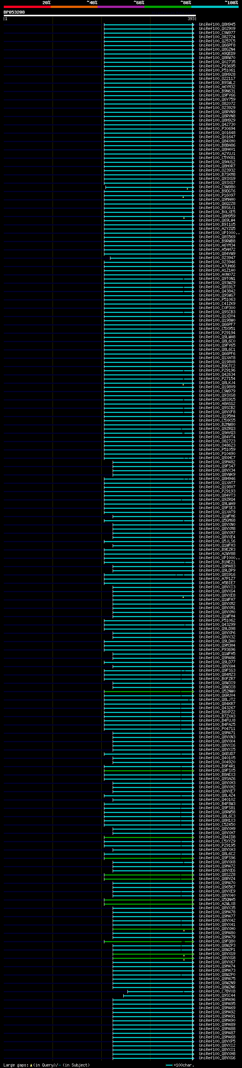Select label UniRef100_Q9M468
This screenshot has height=1068, width=242.
(217, 1037)
